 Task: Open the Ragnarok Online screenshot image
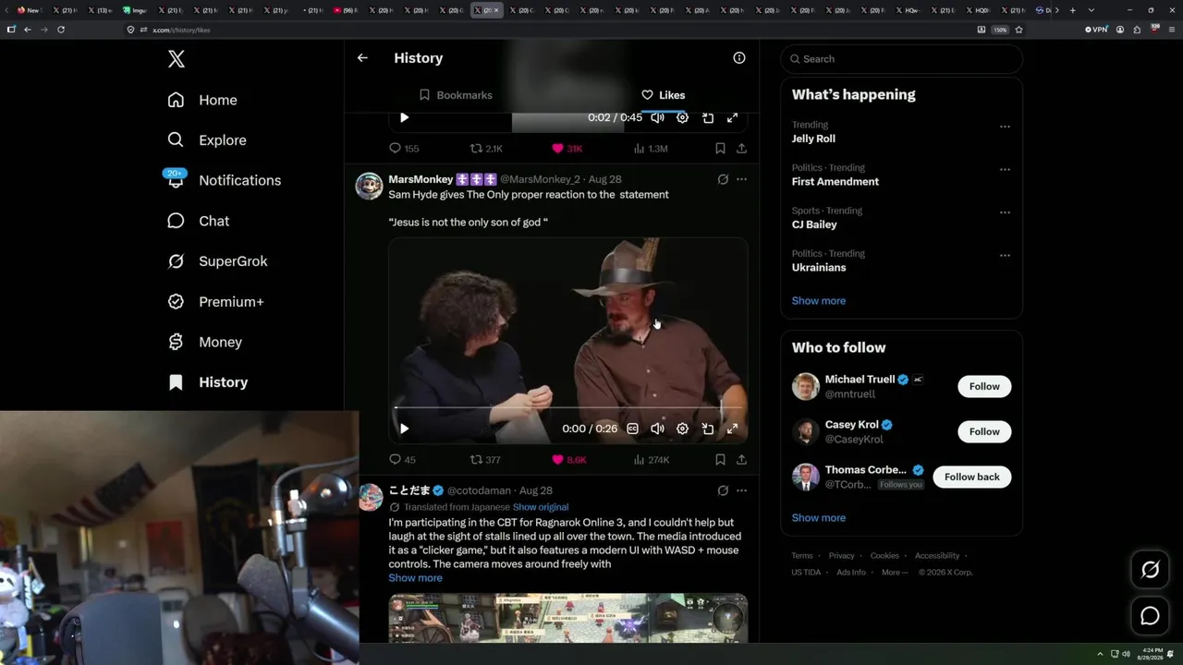568,617
